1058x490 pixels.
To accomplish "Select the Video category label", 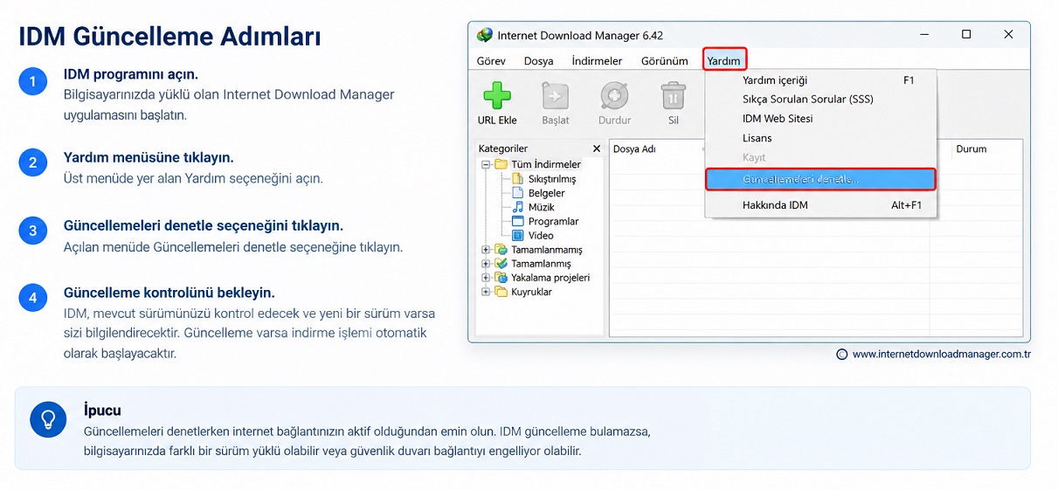I will (541, 236).
